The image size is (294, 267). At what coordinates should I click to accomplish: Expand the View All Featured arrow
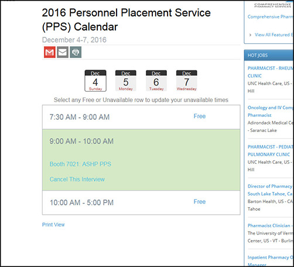250,35
